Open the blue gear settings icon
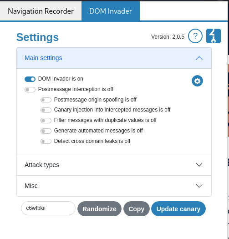 click(197, 81)
